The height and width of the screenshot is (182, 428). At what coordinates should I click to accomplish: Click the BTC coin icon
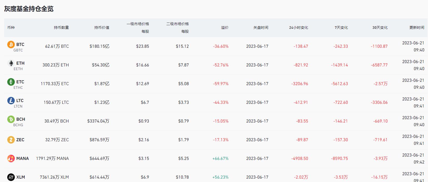click(11, 44)
